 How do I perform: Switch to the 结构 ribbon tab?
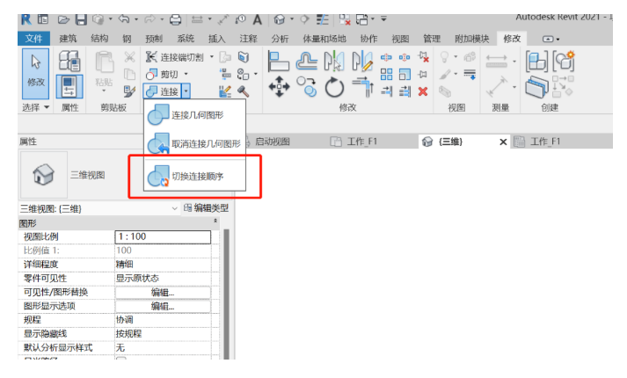pos(99,39)
